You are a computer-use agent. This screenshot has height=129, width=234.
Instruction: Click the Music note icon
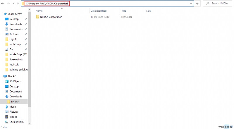pyautogui.click(x=7, y=106)
